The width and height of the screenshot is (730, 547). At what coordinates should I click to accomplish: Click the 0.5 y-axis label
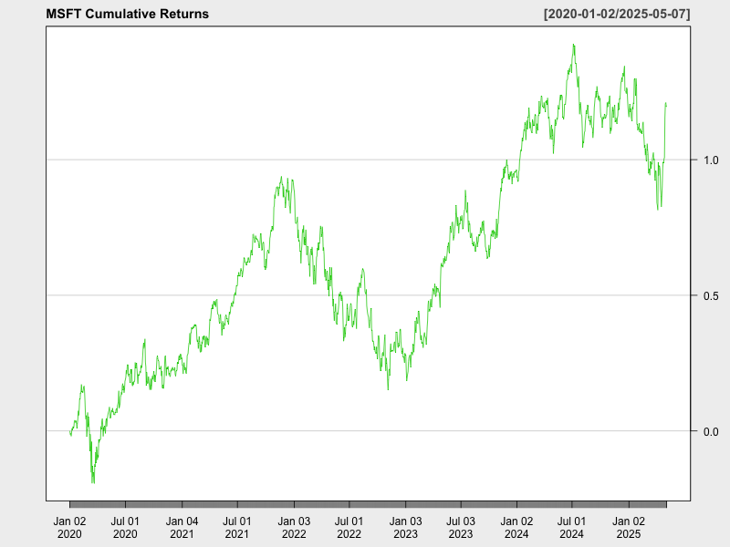(x=712, y=295)
